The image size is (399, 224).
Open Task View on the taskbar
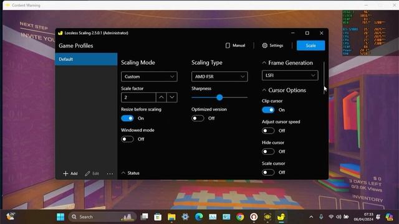[x=145, y=217]
